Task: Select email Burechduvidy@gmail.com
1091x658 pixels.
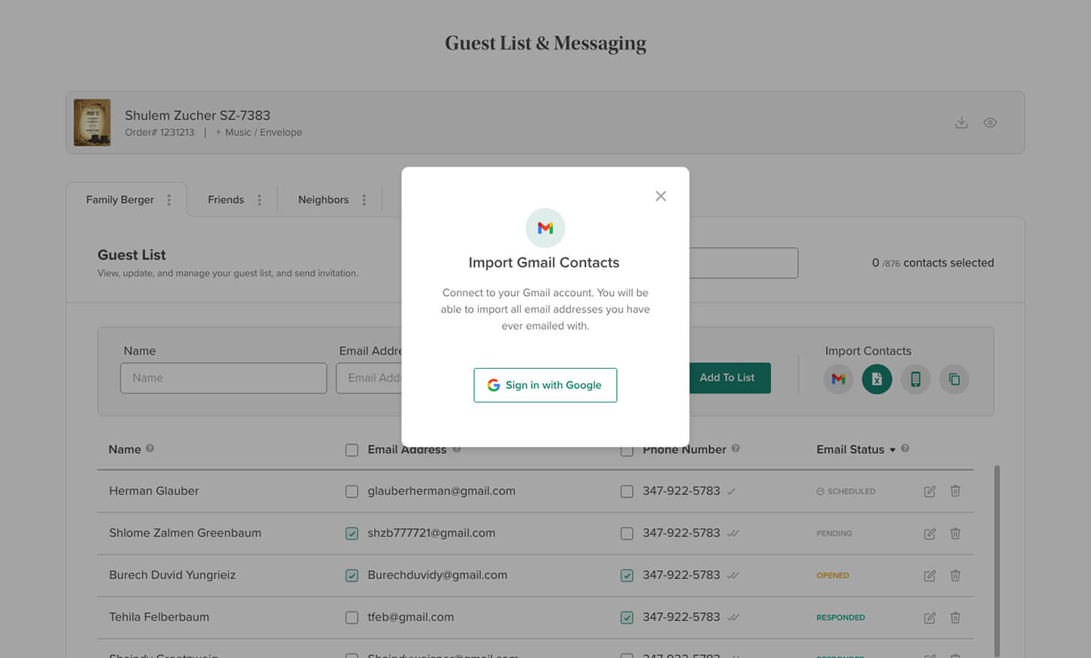Action: click(437, 575)
